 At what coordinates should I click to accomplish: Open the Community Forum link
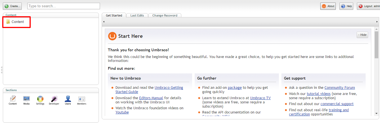[x=340, y=88]
